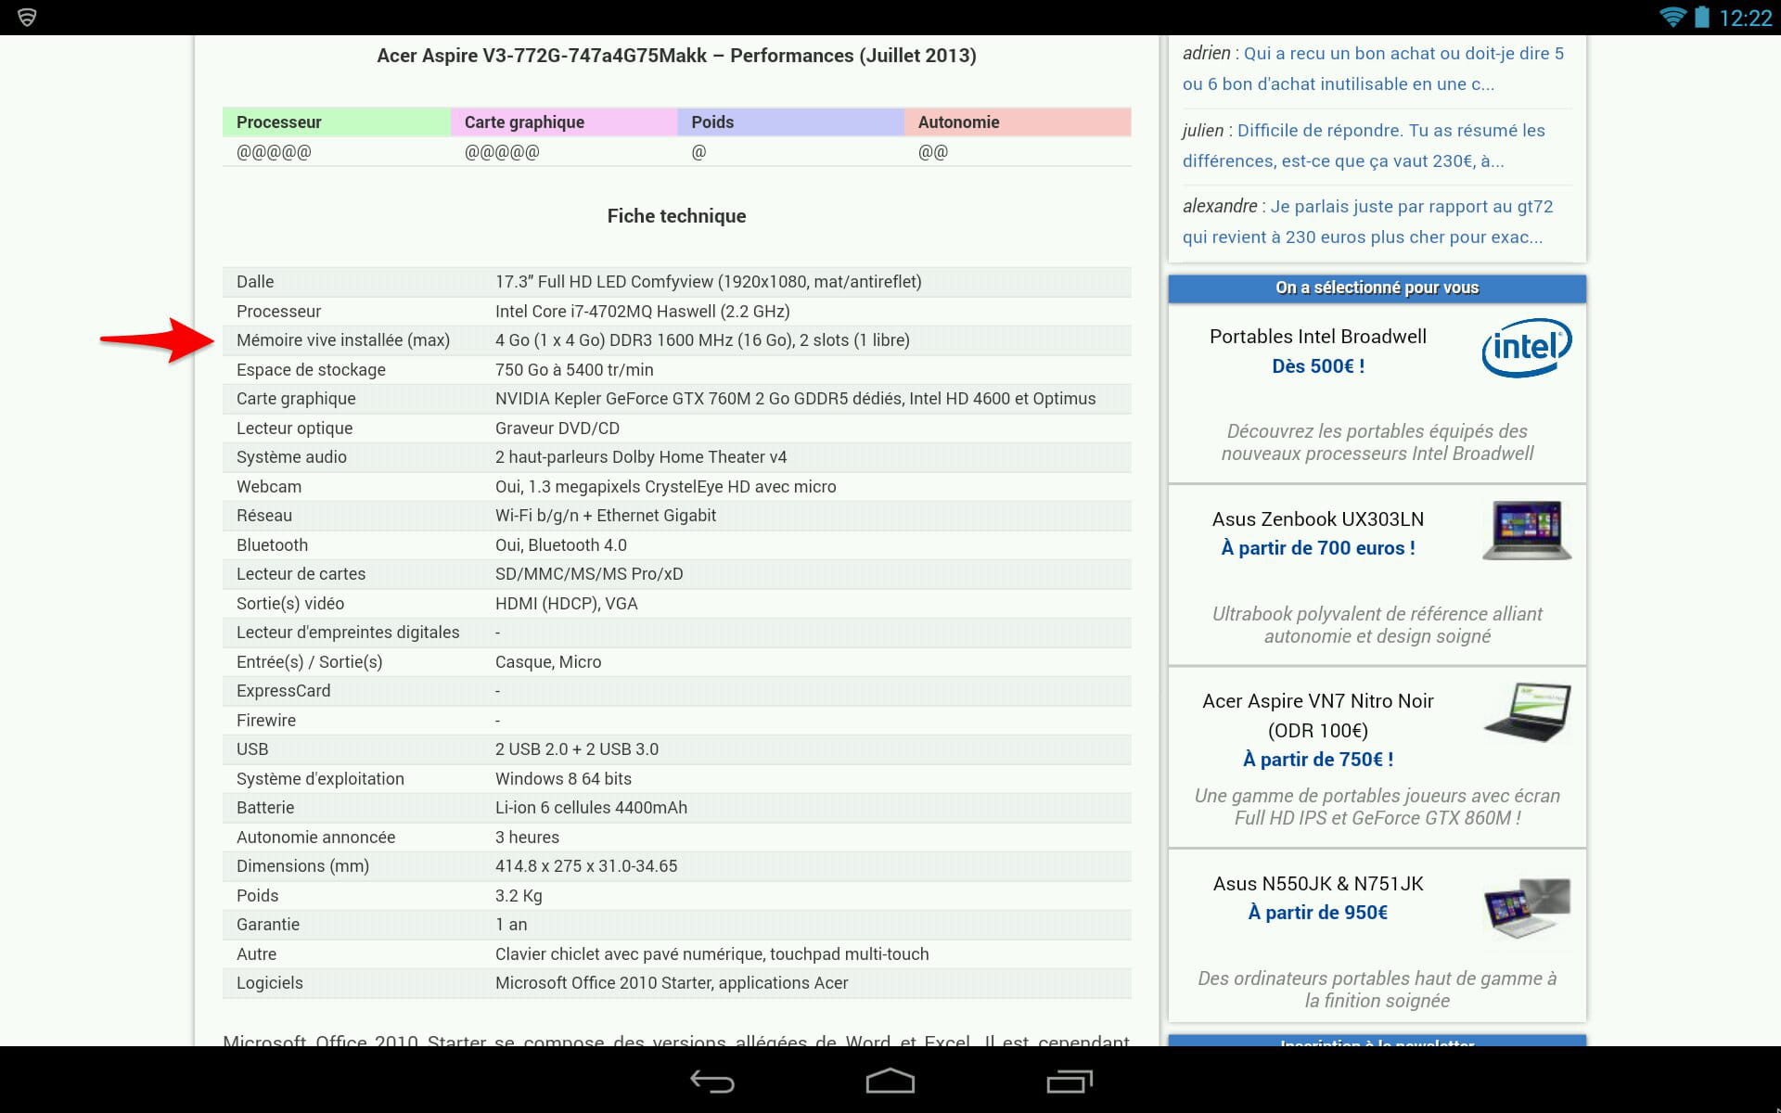Image resolution: width=1781 pixels, height=1113 pixels.
Task: Select '750 Go à 5400 tr/min' storage value
Action: 574,370
